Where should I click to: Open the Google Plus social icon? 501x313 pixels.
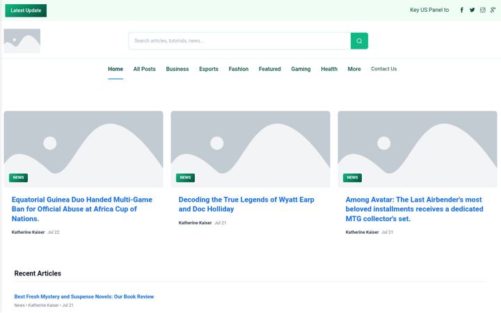(x=493, y=10)
